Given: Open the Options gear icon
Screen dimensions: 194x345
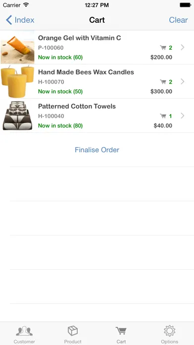Looking at the screenshot, I should (169, 331).
